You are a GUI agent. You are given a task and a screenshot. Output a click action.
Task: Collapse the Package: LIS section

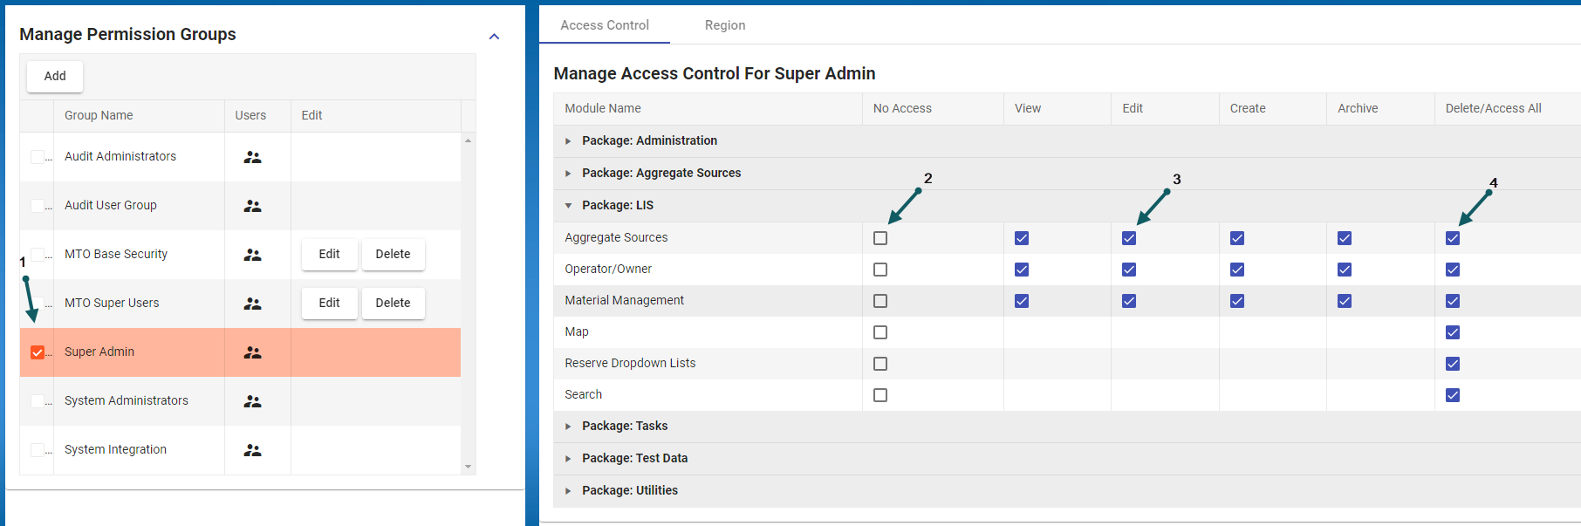pyautogui.click(x=568, y=206)
